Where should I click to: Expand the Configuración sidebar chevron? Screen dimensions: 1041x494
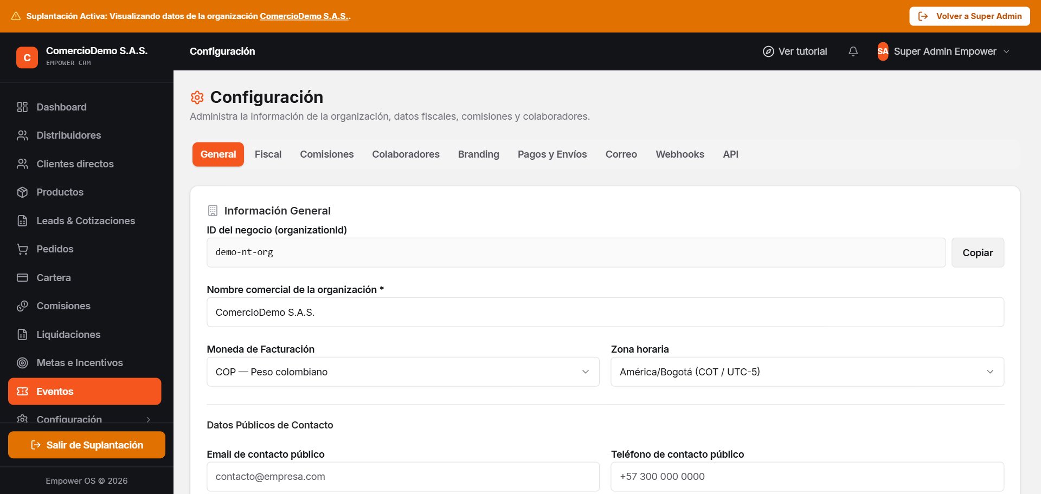(x=148, y=420)
